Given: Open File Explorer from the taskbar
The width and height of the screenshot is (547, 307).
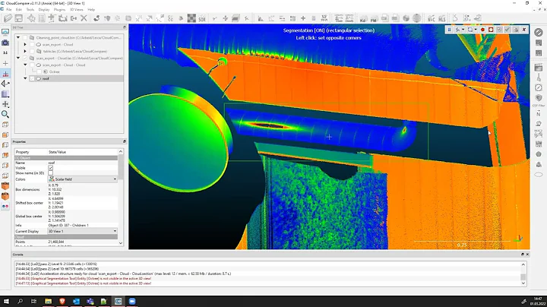Looking at the screenshot, I should 48,301.
